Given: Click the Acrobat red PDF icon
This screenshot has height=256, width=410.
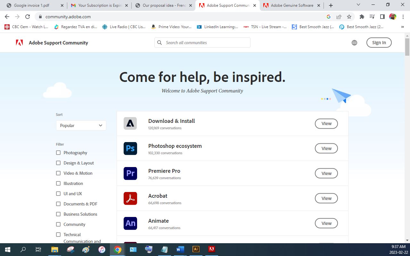Looking at the screenshot, I should pyautogui.click(x=130, y=198).
